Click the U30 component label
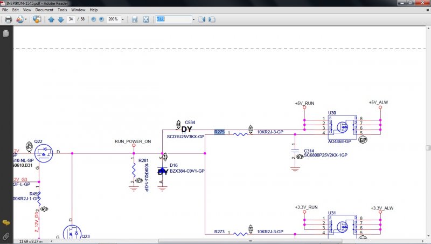Image resolution: width=431 pixels, height=244 pixels. pos(332,113)
